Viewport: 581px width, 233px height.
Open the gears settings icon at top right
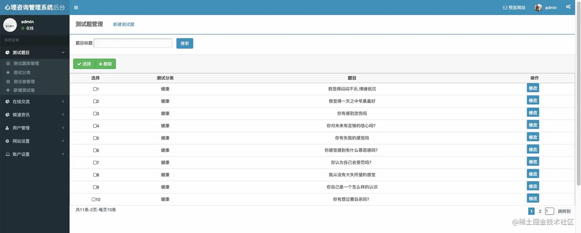568,7
